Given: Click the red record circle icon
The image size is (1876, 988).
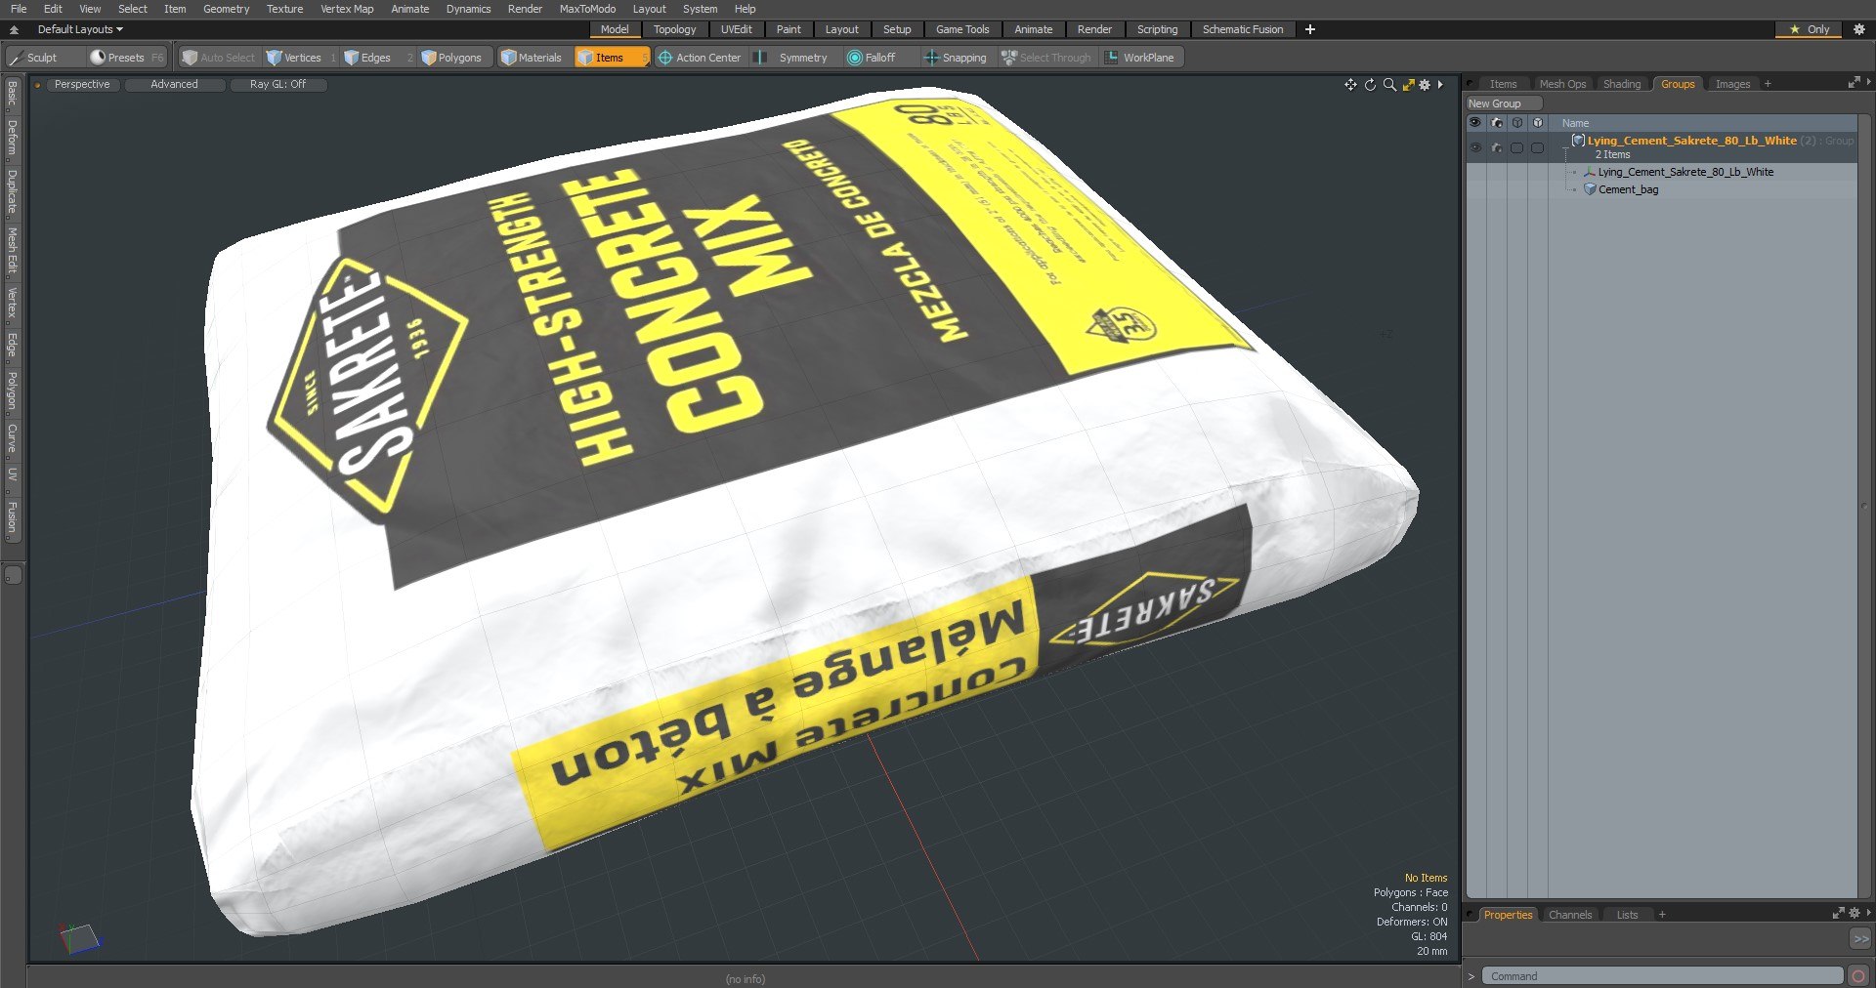Looking at the screenshot, I should coord(1858,976).
